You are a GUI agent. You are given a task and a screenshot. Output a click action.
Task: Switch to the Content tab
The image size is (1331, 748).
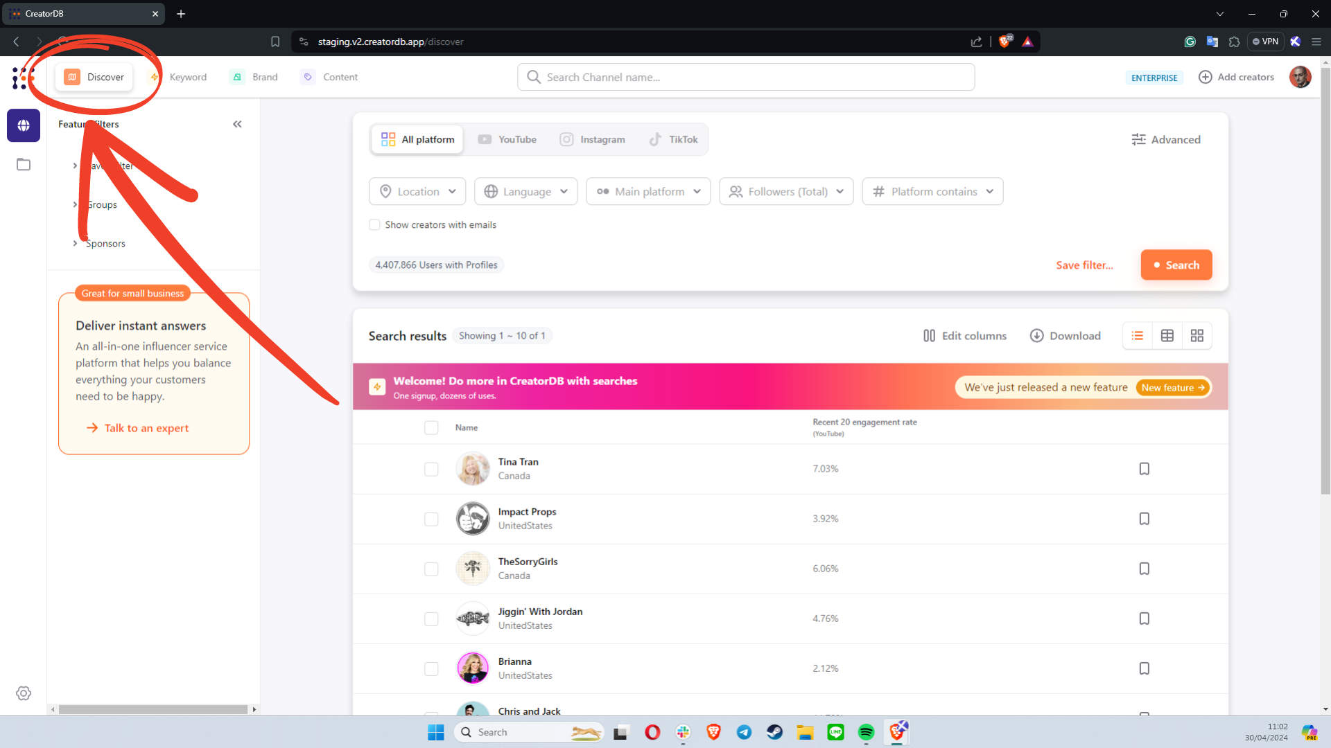click(329, 77)
